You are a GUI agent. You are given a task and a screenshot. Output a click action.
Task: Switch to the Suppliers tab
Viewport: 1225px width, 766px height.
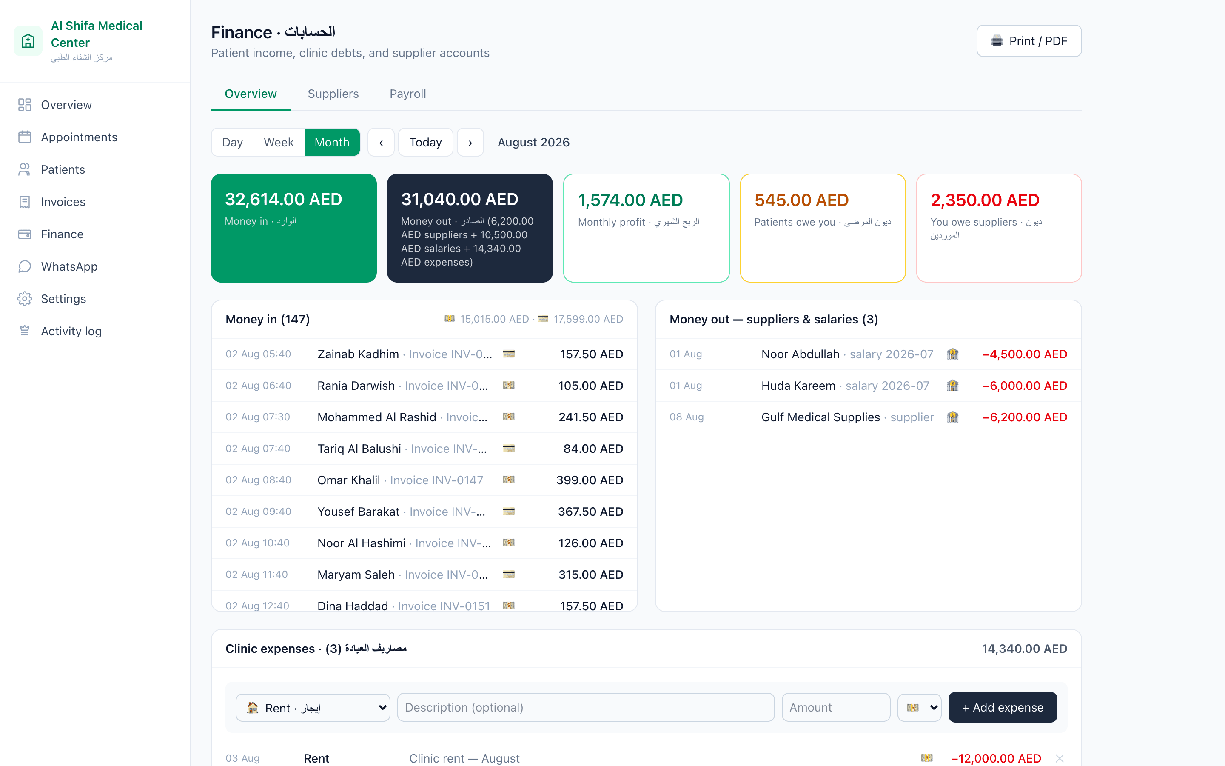333,94
